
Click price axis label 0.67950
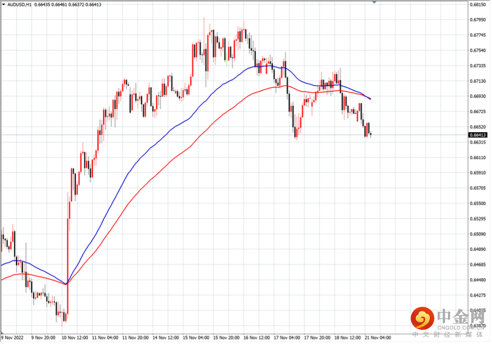coord(477,20)
